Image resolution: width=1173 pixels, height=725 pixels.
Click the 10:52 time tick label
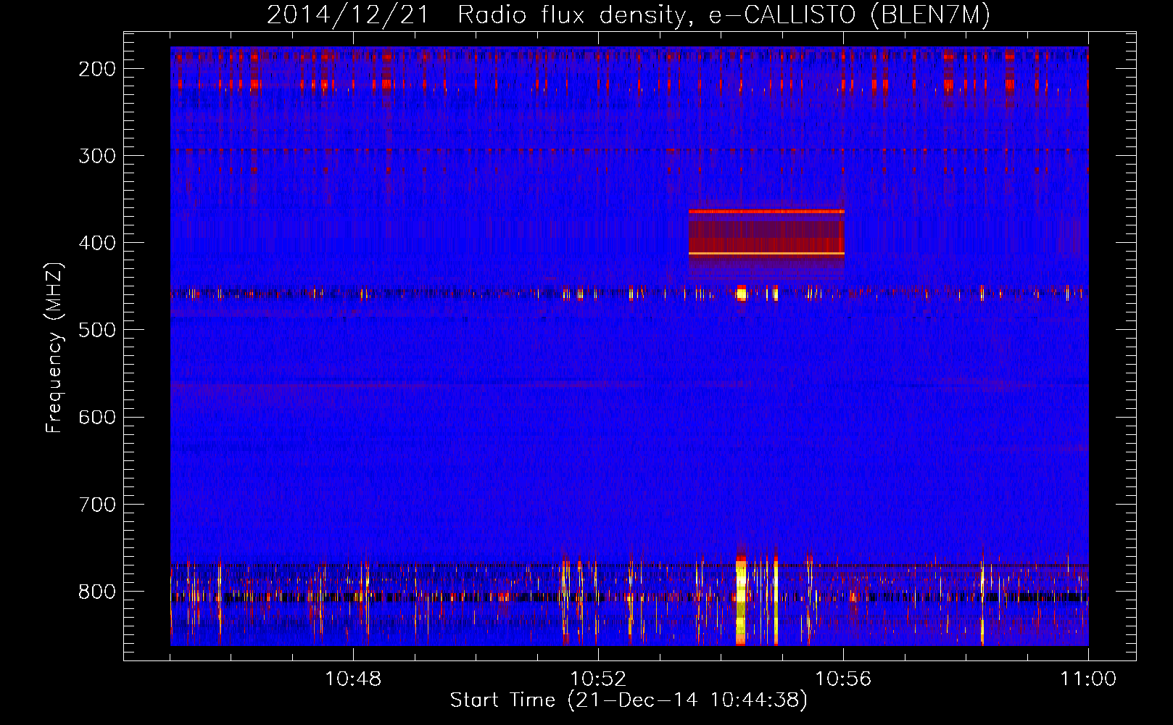(598, 679)
